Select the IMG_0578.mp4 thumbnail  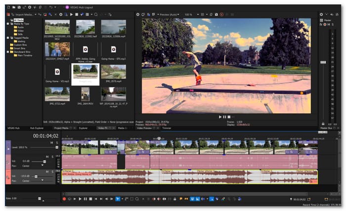click(x=113, y=72)
